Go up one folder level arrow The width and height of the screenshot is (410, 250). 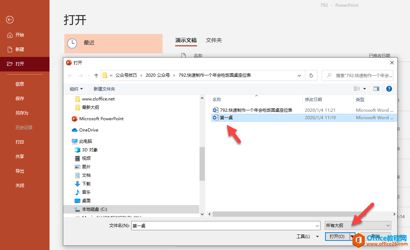[x=96, y=76]
